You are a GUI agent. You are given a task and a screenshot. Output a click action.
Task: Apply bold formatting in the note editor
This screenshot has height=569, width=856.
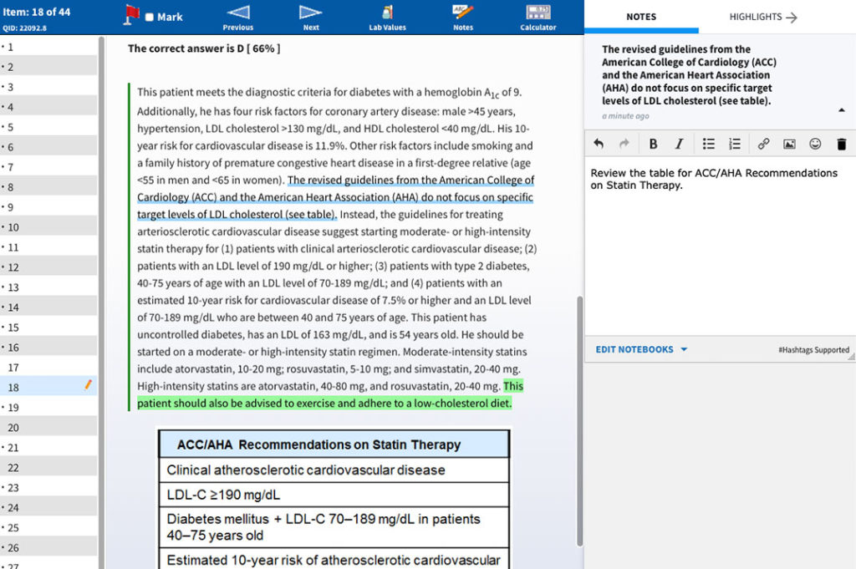click(x=653, y=143)
